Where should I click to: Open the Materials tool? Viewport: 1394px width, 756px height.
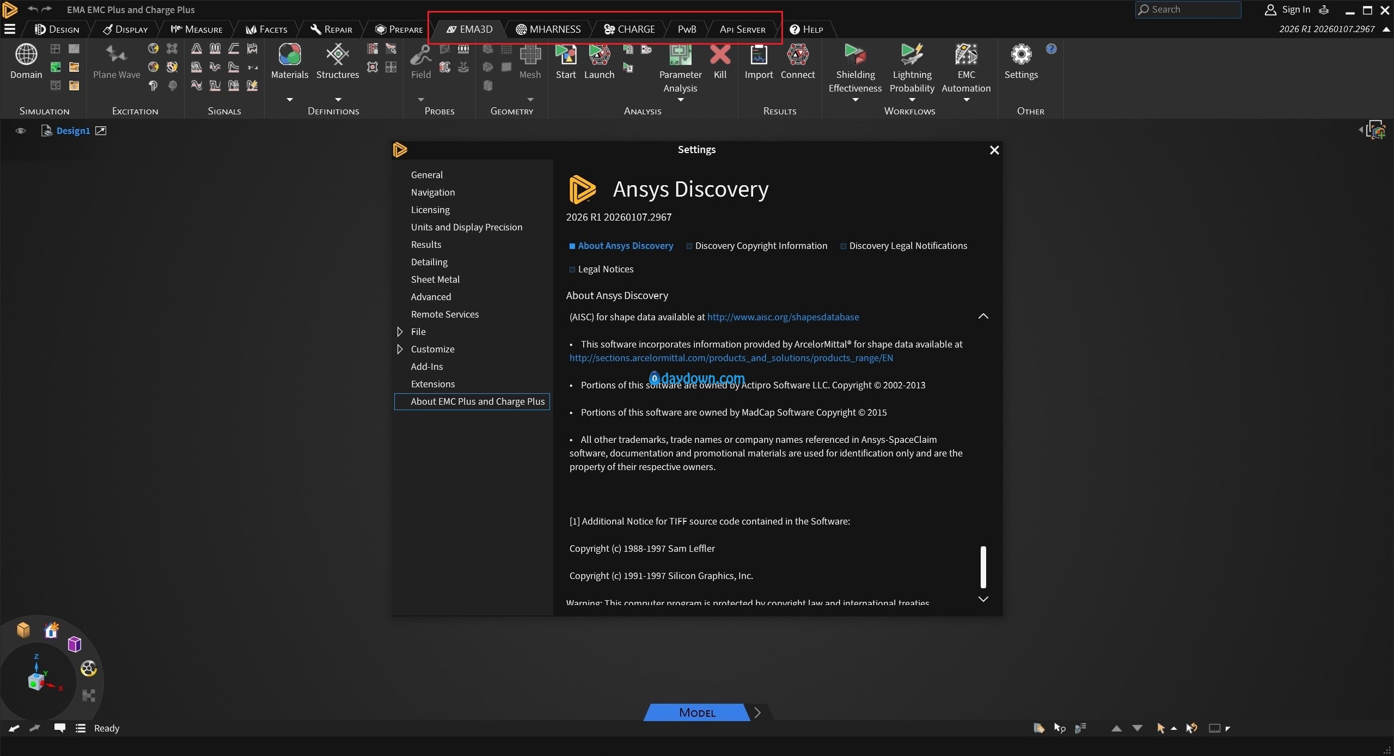pos(289,55)
